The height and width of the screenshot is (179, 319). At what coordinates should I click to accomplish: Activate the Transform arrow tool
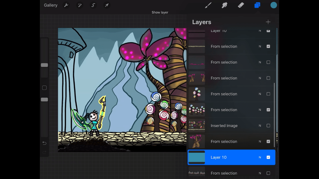[x=107, y=5]
